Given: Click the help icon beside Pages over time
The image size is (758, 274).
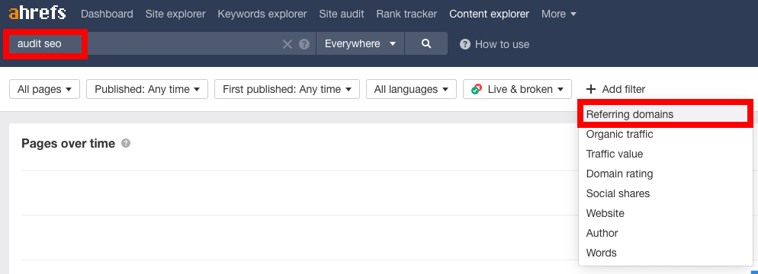Looking at the screenshot, I should click(126, 143).
